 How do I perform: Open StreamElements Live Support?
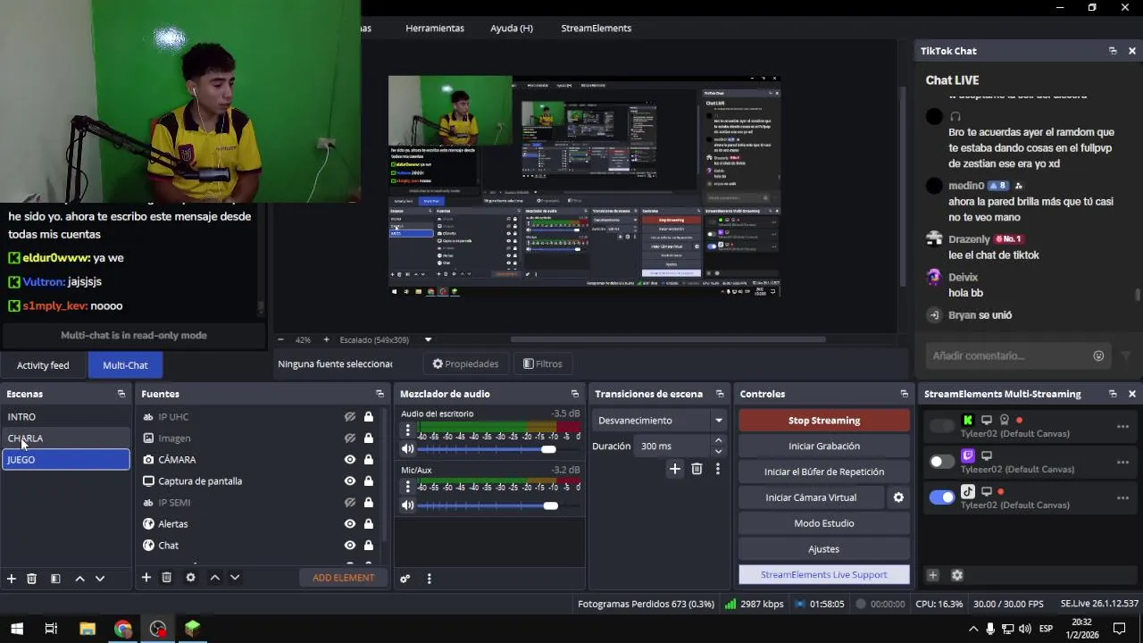[824, 575]
